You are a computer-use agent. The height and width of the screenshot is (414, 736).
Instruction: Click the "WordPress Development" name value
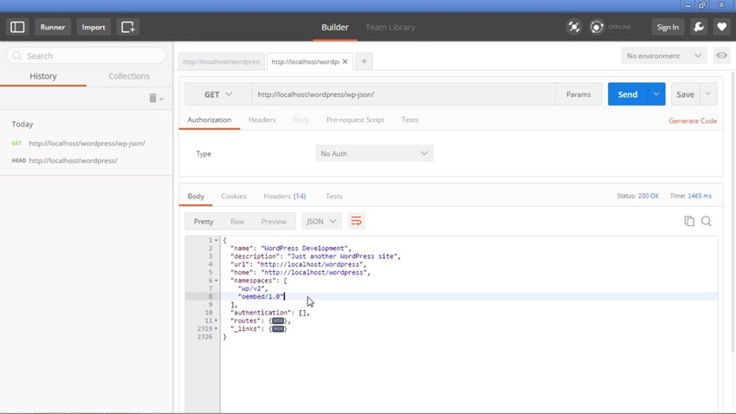[x=304, y=249]
